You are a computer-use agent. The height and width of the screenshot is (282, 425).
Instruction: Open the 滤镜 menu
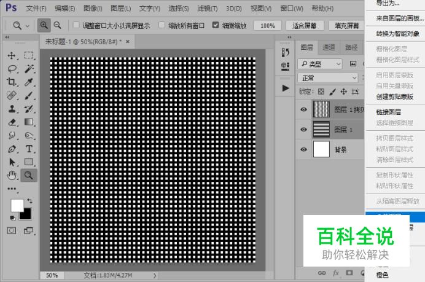point(208,9)
